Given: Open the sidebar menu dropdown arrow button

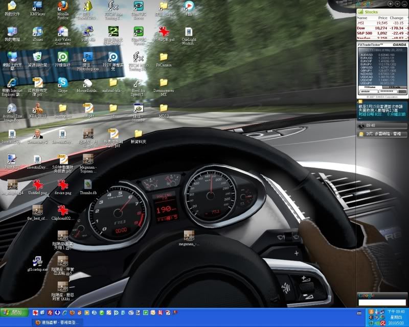Looking at the screenshot, I should tap(397, 4).
